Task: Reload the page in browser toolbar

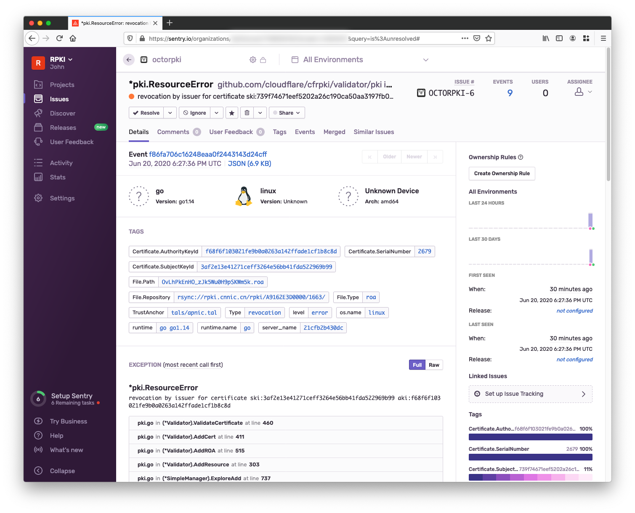Action: [x=59, y=38]
